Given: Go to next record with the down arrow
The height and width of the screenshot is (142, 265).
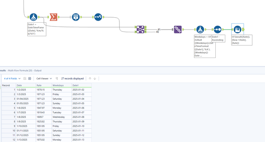Looking at the screenshot, I should click(x=95, y=79).
